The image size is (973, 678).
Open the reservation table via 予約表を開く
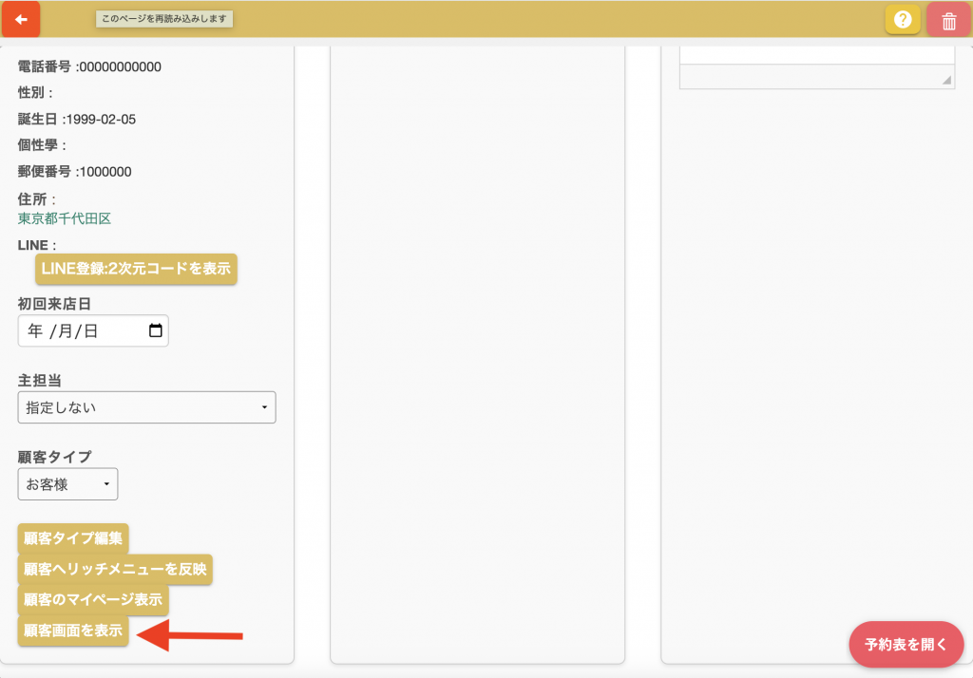906,645
